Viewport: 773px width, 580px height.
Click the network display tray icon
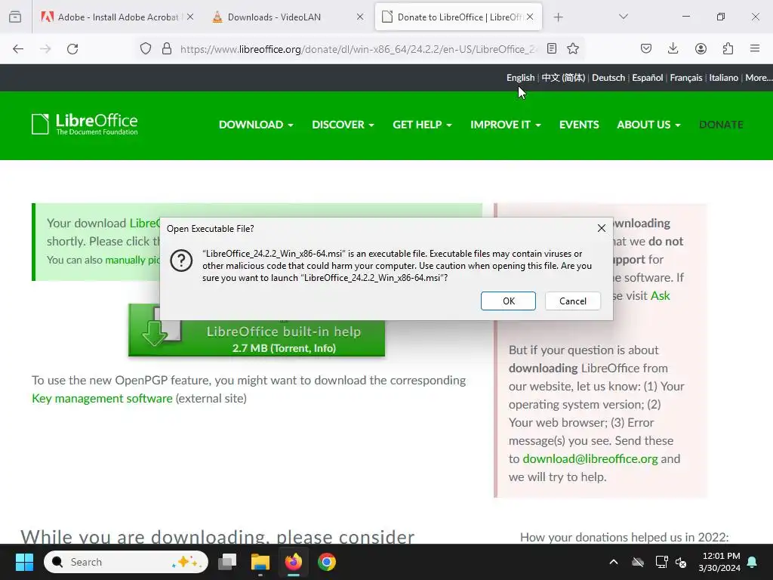661,562
